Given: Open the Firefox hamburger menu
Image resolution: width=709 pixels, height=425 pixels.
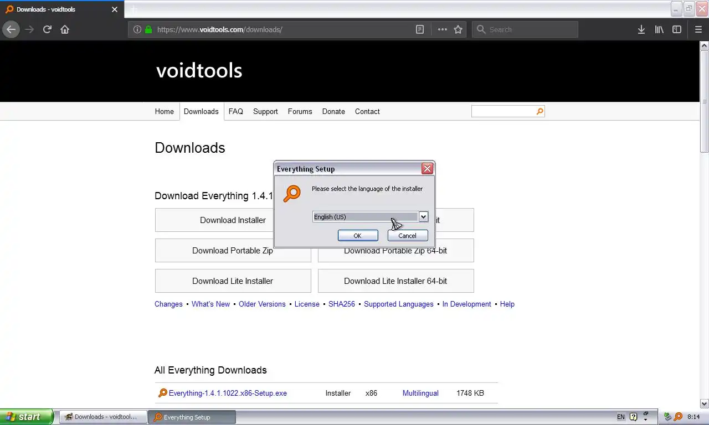Looking at the screenshot, I should pos(698,29).
